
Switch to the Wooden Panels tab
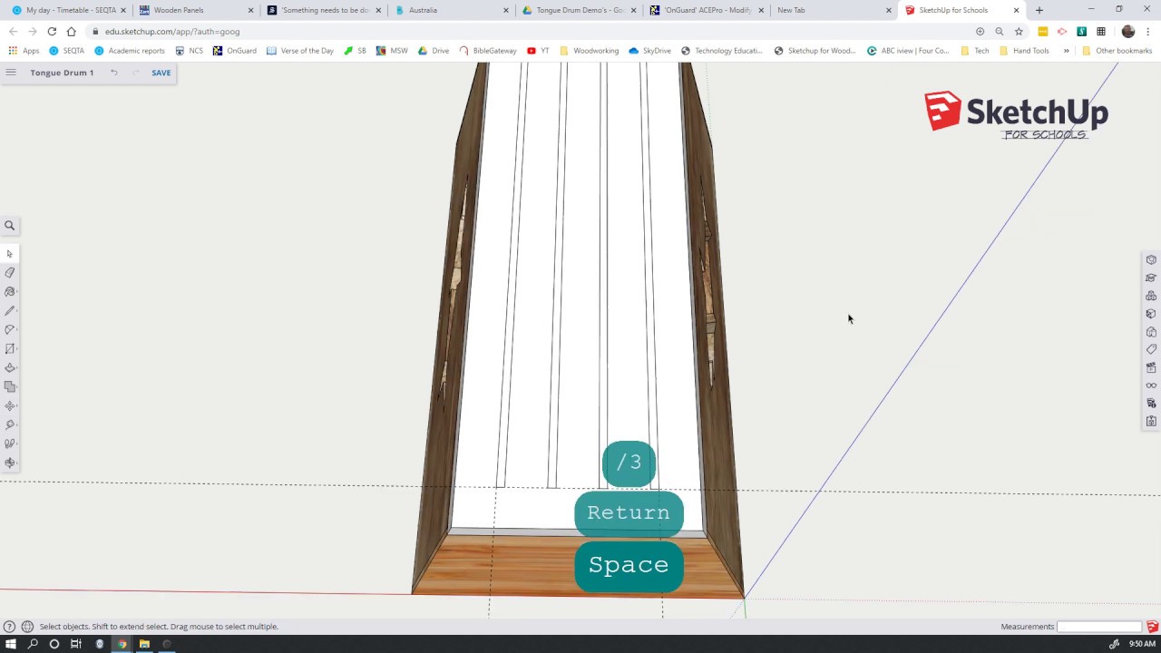[196, 10]
